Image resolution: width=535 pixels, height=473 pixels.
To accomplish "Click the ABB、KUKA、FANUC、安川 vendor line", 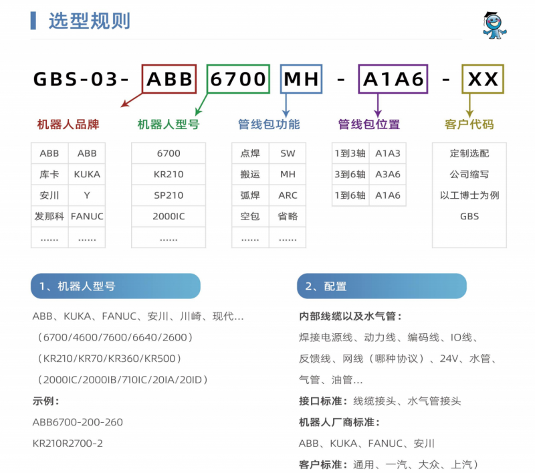I will pos(366,444).
